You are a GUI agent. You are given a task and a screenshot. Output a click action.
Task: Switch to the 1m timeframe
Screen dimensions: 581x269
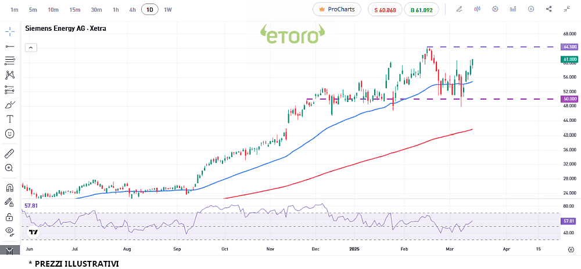(15, 10)
